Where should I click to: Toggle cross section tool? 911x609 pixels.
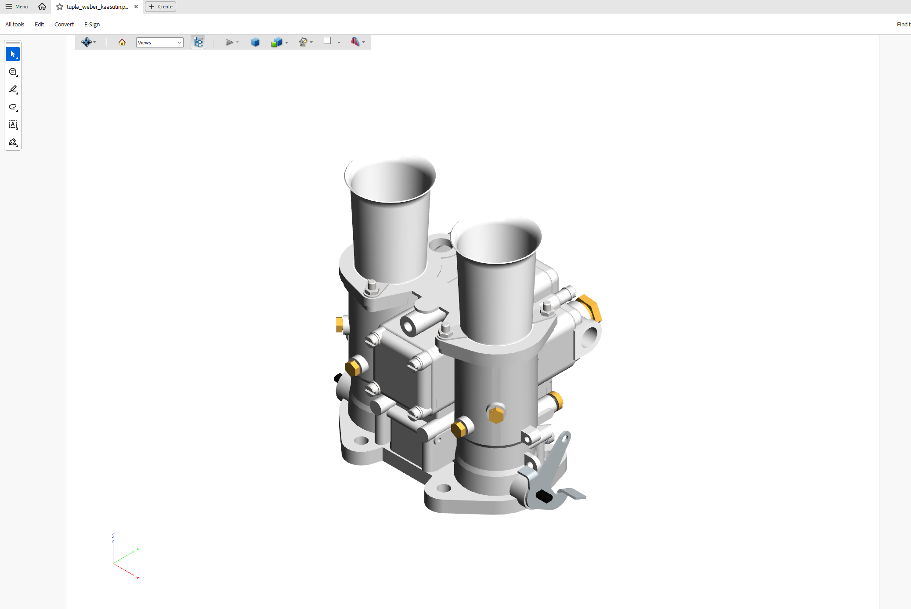(355, 42)
